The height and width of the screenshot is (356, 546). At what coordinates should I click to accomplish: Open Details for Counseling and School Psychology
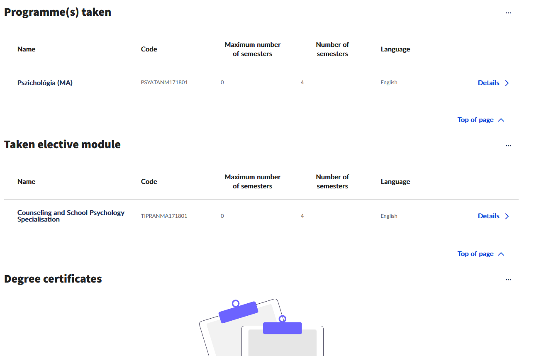(493, 216)
